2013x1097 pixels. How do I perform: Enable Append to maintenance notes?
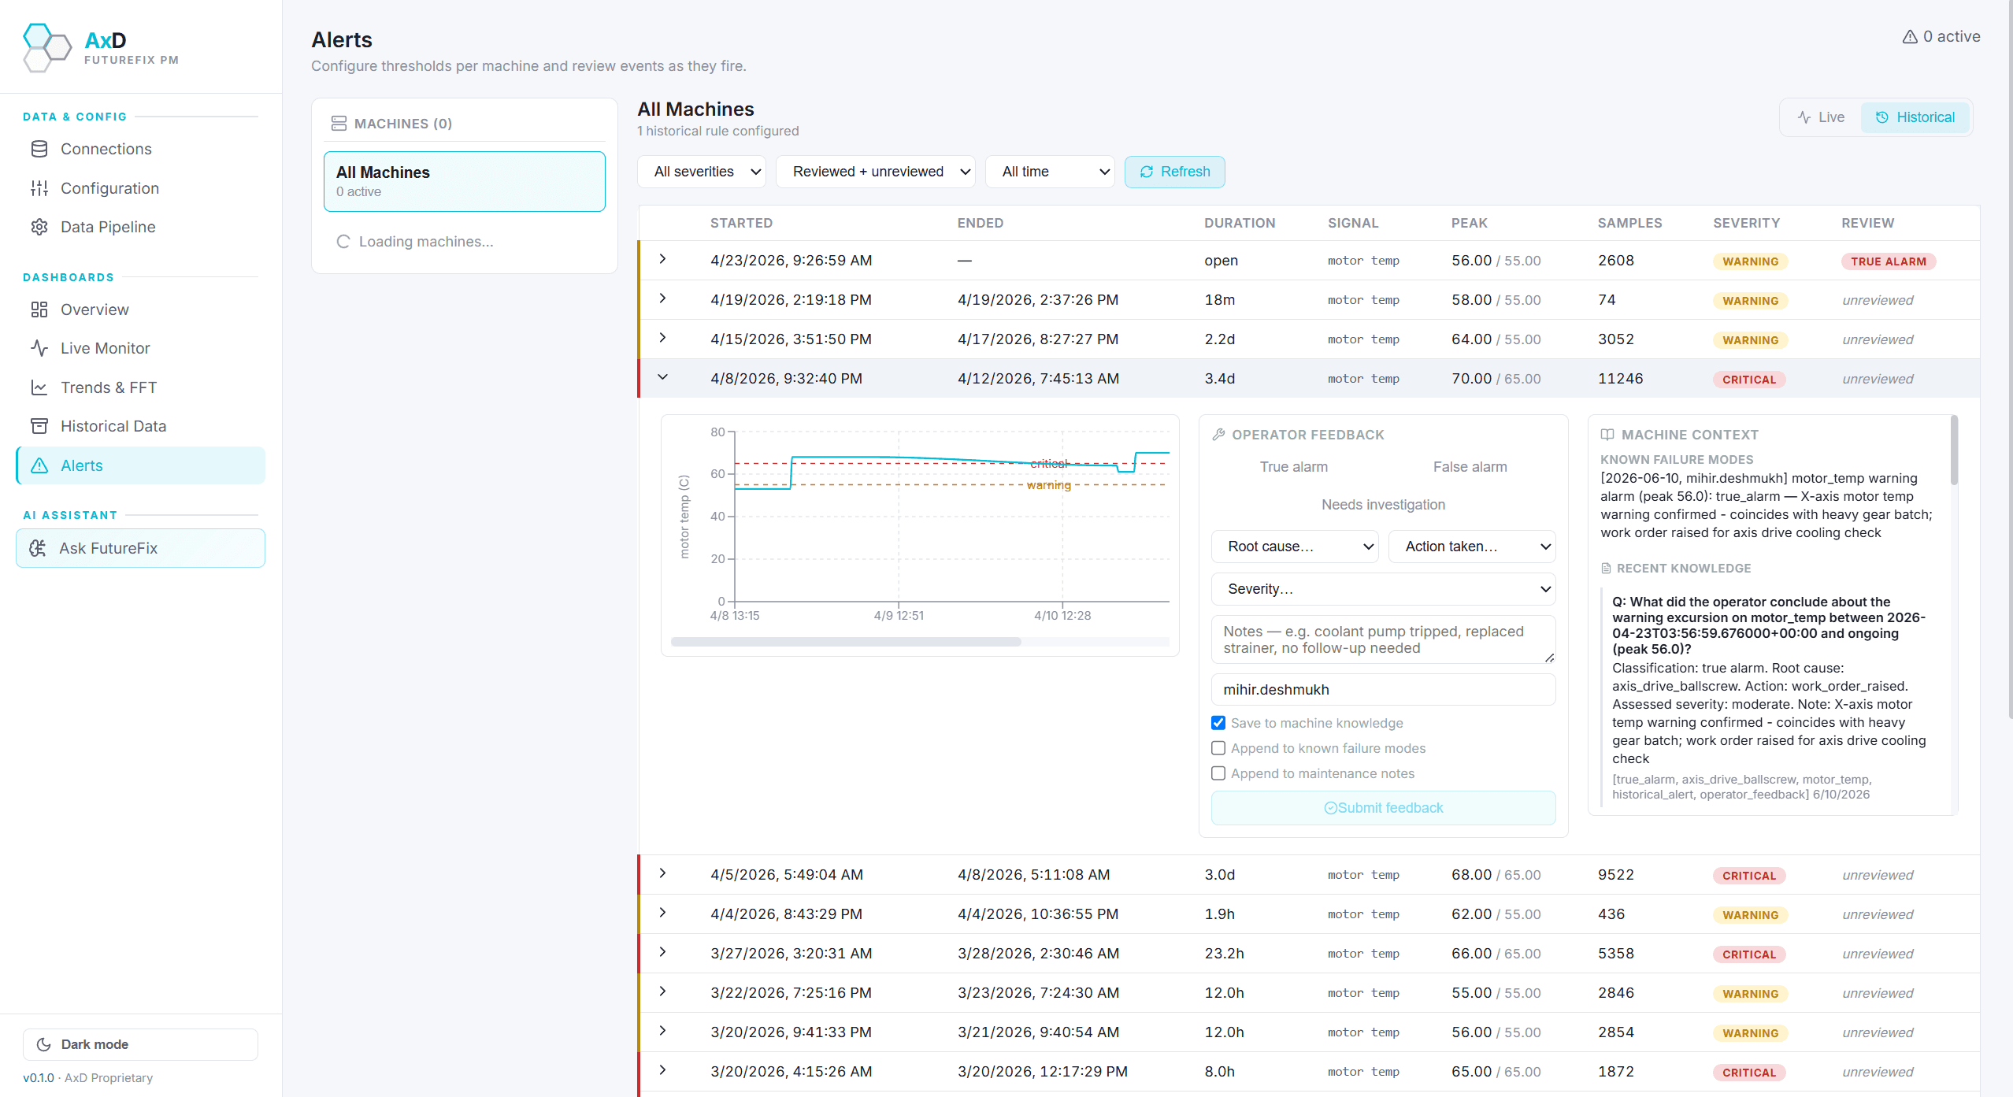(1218, 773)
